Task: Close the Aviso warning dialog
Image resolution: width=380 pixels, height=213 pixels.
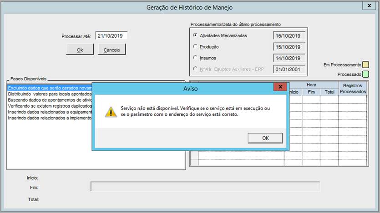Action: click(x=280, y=87)
